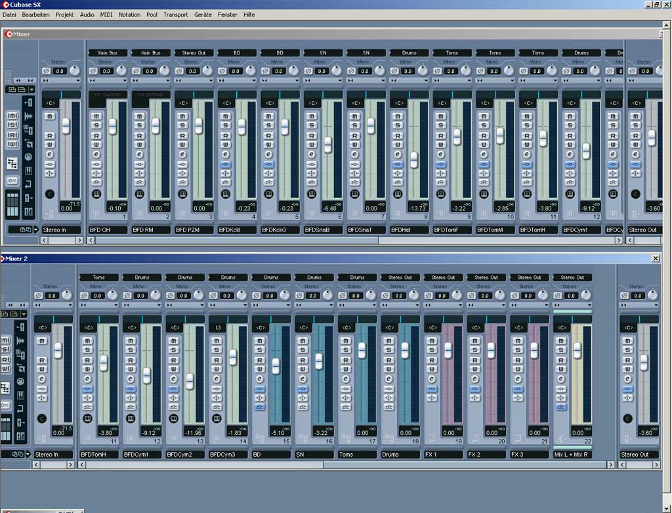
Task: Hide input channels in the first Mixer window
Action: [28, 102]
